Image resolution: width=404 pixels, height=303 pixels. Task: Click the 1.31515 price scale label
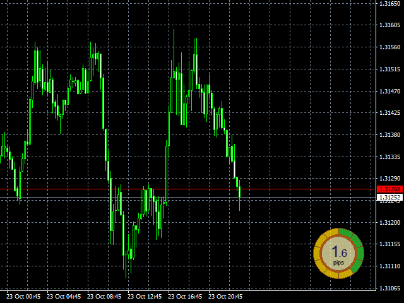pos(389,69)
